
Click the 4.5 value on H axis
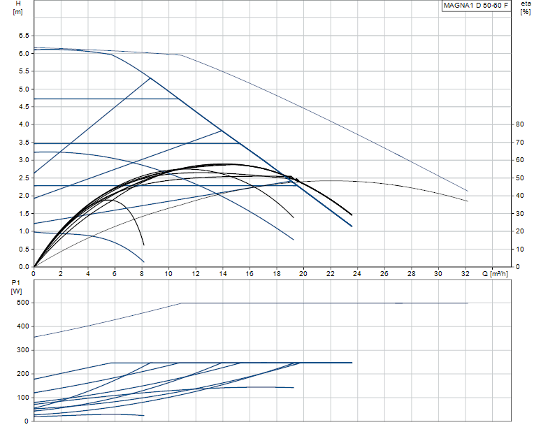point(24,107)
